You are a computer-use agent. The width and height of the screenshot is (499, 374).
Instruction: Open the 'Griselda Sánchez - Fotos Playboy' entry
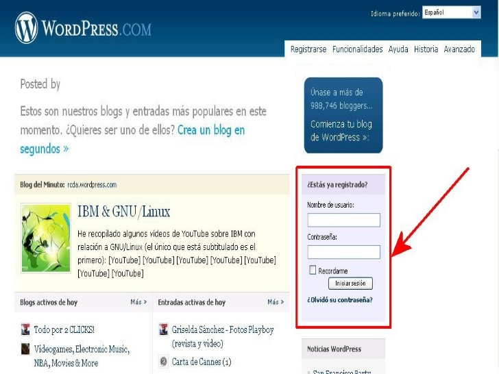click(223, 336)
